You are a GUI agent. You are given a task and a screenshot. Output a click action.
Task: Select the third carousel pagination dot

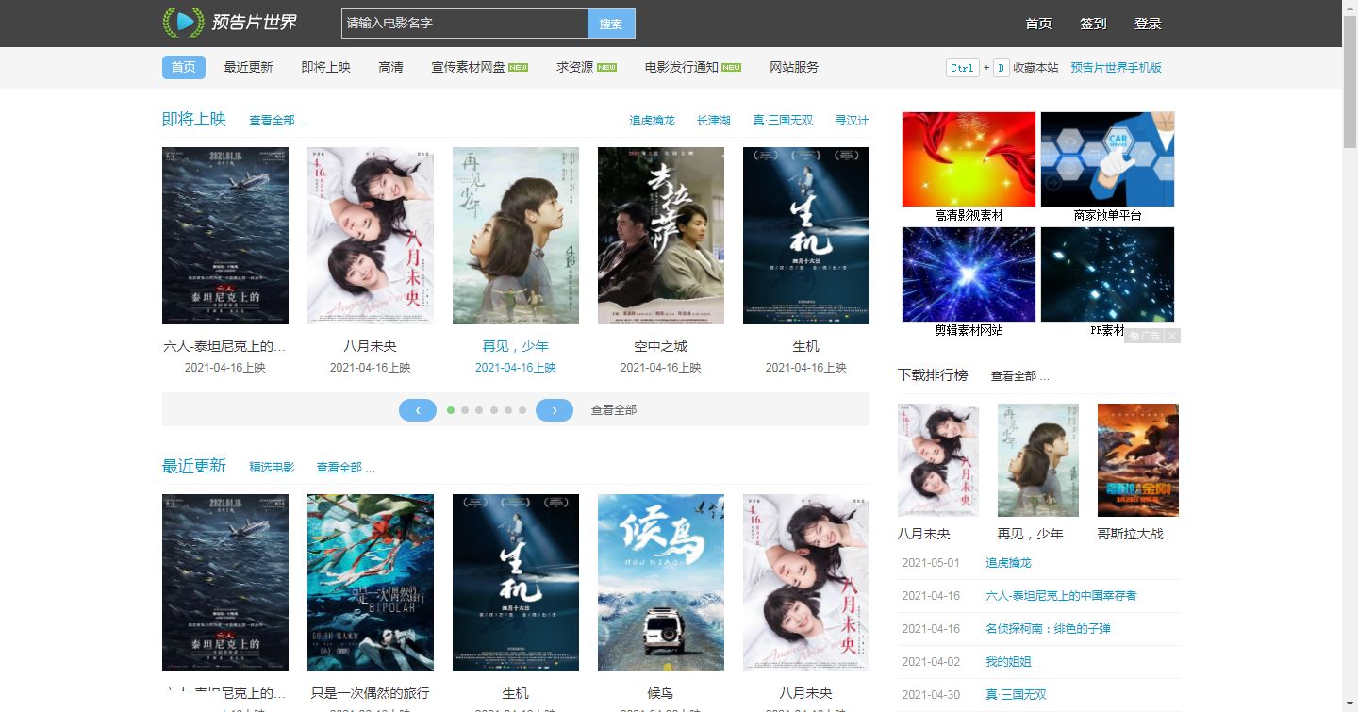coord(479,410)
